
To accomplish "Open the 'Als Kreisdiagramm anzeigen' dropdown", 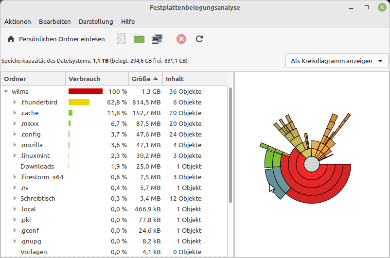I will pyautogui.click(x=337, y=61).
